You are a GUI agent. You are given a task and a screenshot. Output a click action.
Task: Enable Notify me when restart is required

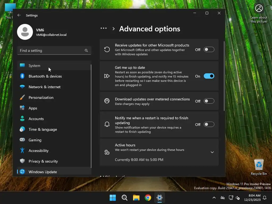209,124
